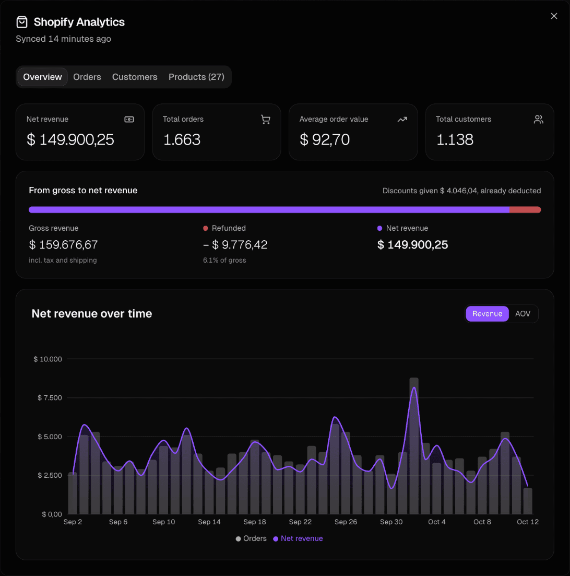Click the 'Discounts given $ 4.046,04' text
Screen dimensions: 570x576
[x=430, y=191]
